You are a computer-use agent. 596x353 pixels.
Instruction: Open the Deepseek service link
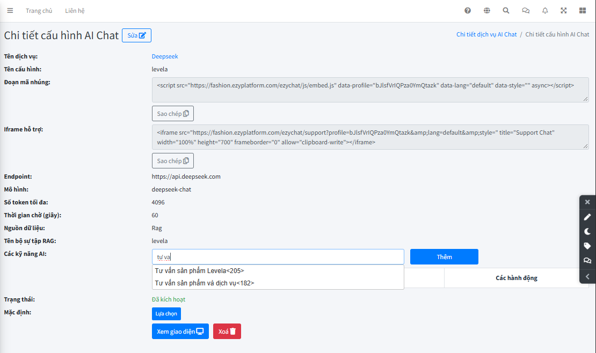pos(165,56)
